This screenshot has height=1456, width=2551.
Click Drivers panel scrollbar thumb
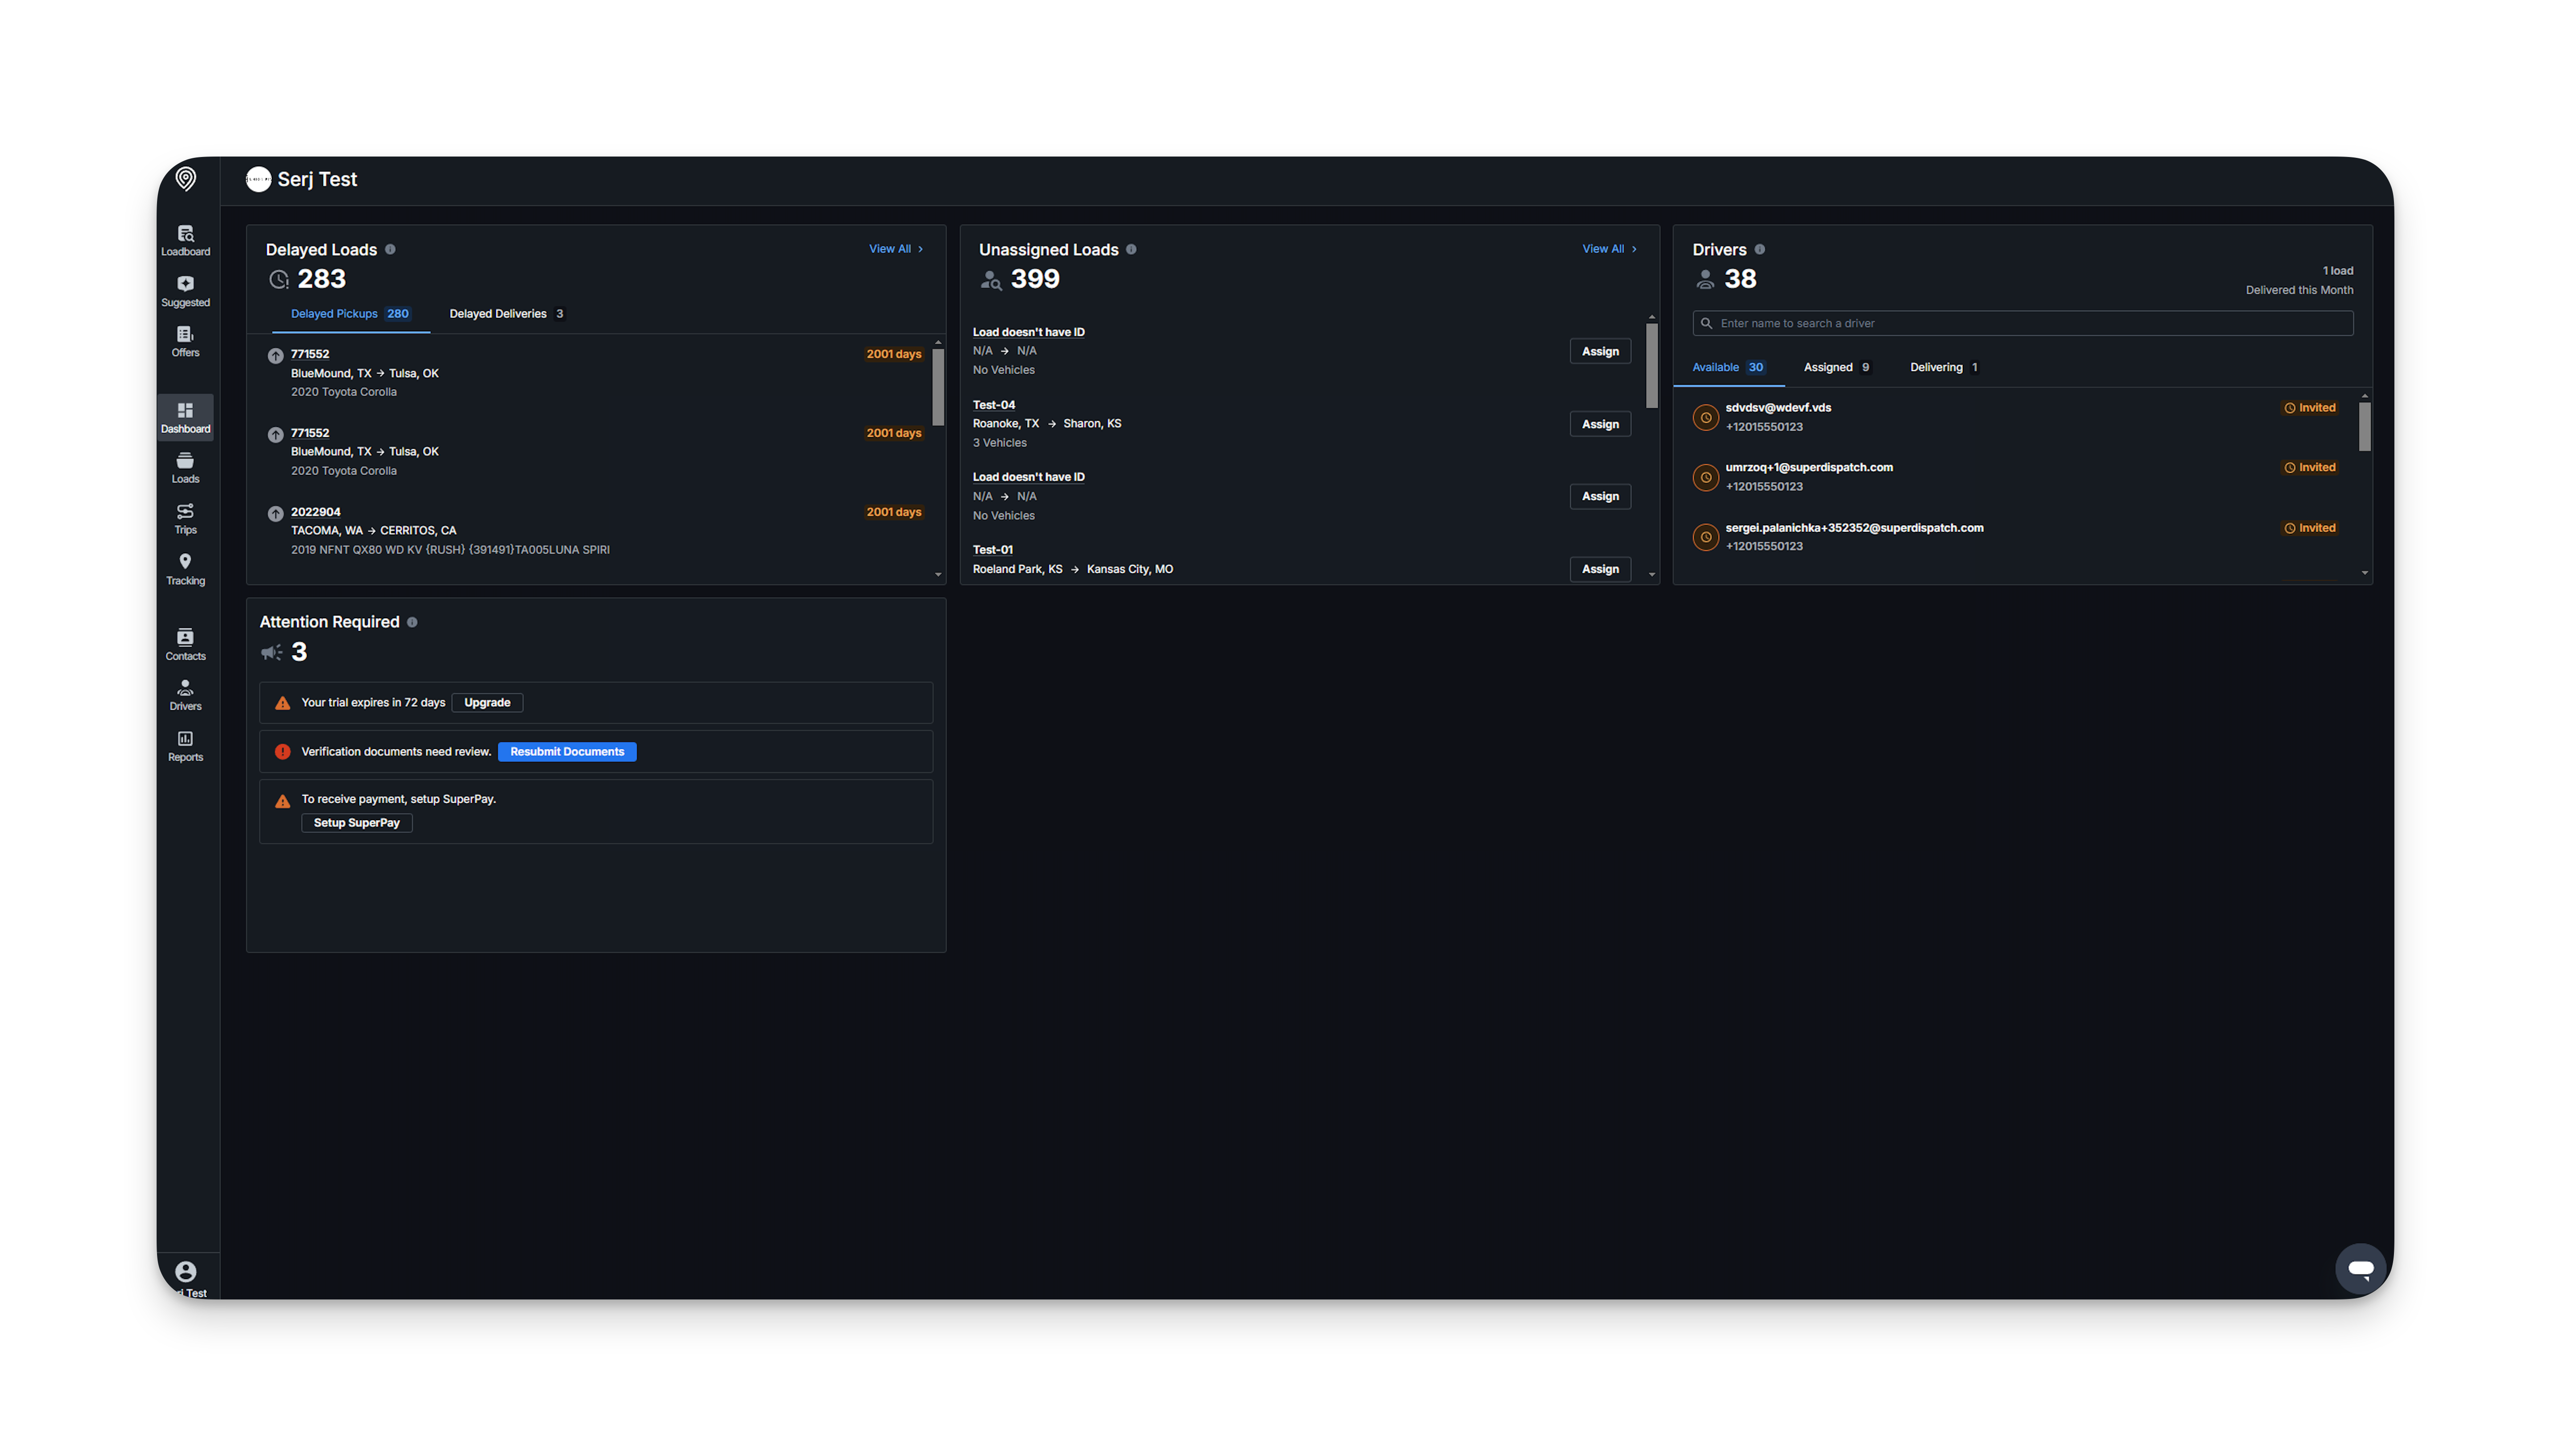click(2364, 427)
